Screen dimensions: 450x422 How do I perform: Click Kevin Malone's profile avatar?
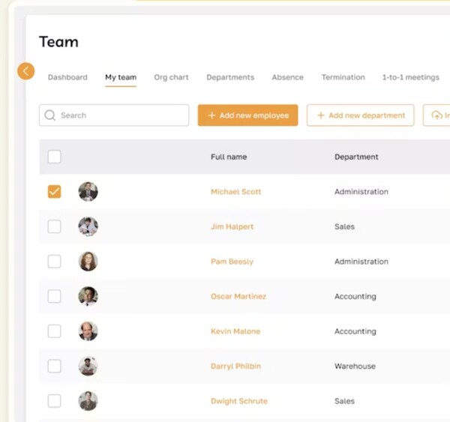(88, 331)
